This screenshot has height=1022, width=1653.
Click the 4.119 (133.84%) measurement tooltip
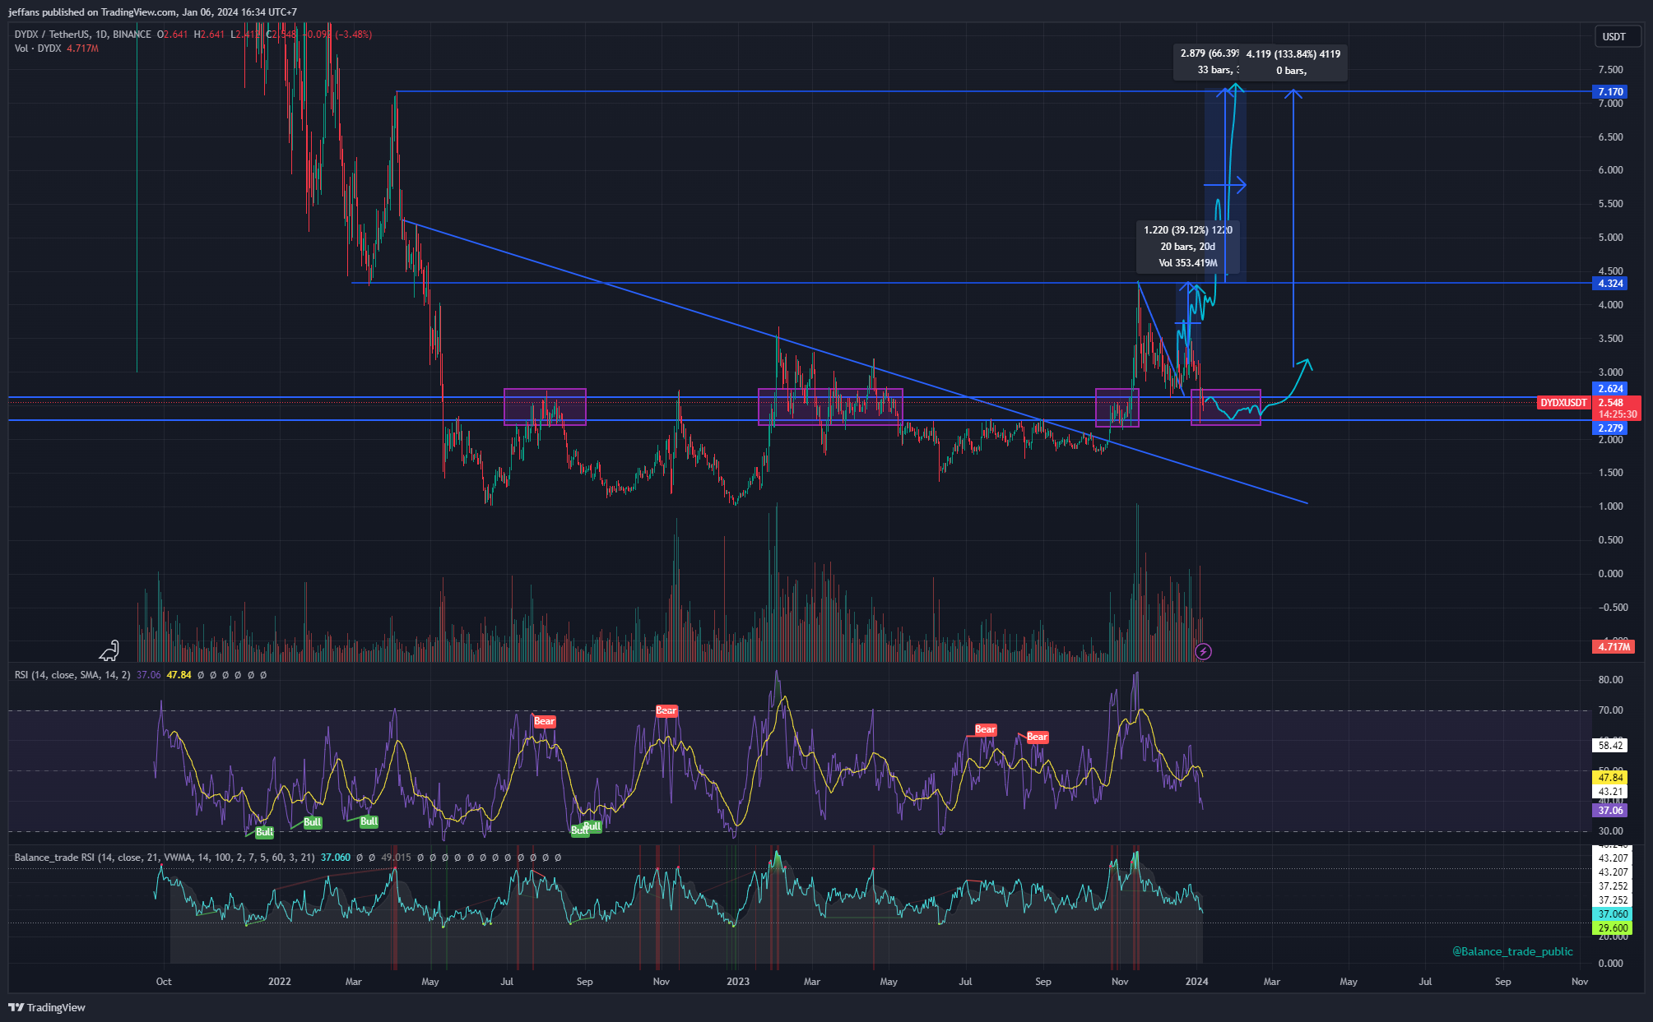click(x=1293, y=62)
